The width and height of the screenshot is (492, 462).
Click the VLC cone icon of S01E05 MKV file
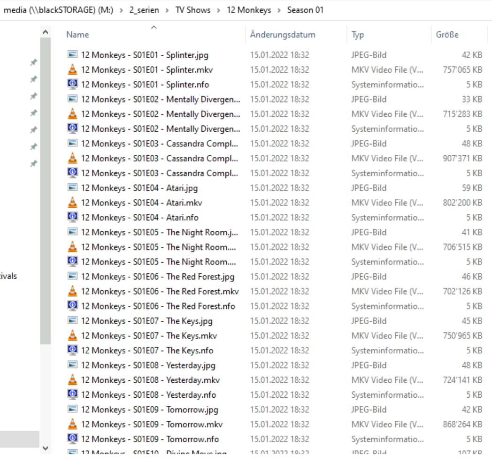click(72, 247)
